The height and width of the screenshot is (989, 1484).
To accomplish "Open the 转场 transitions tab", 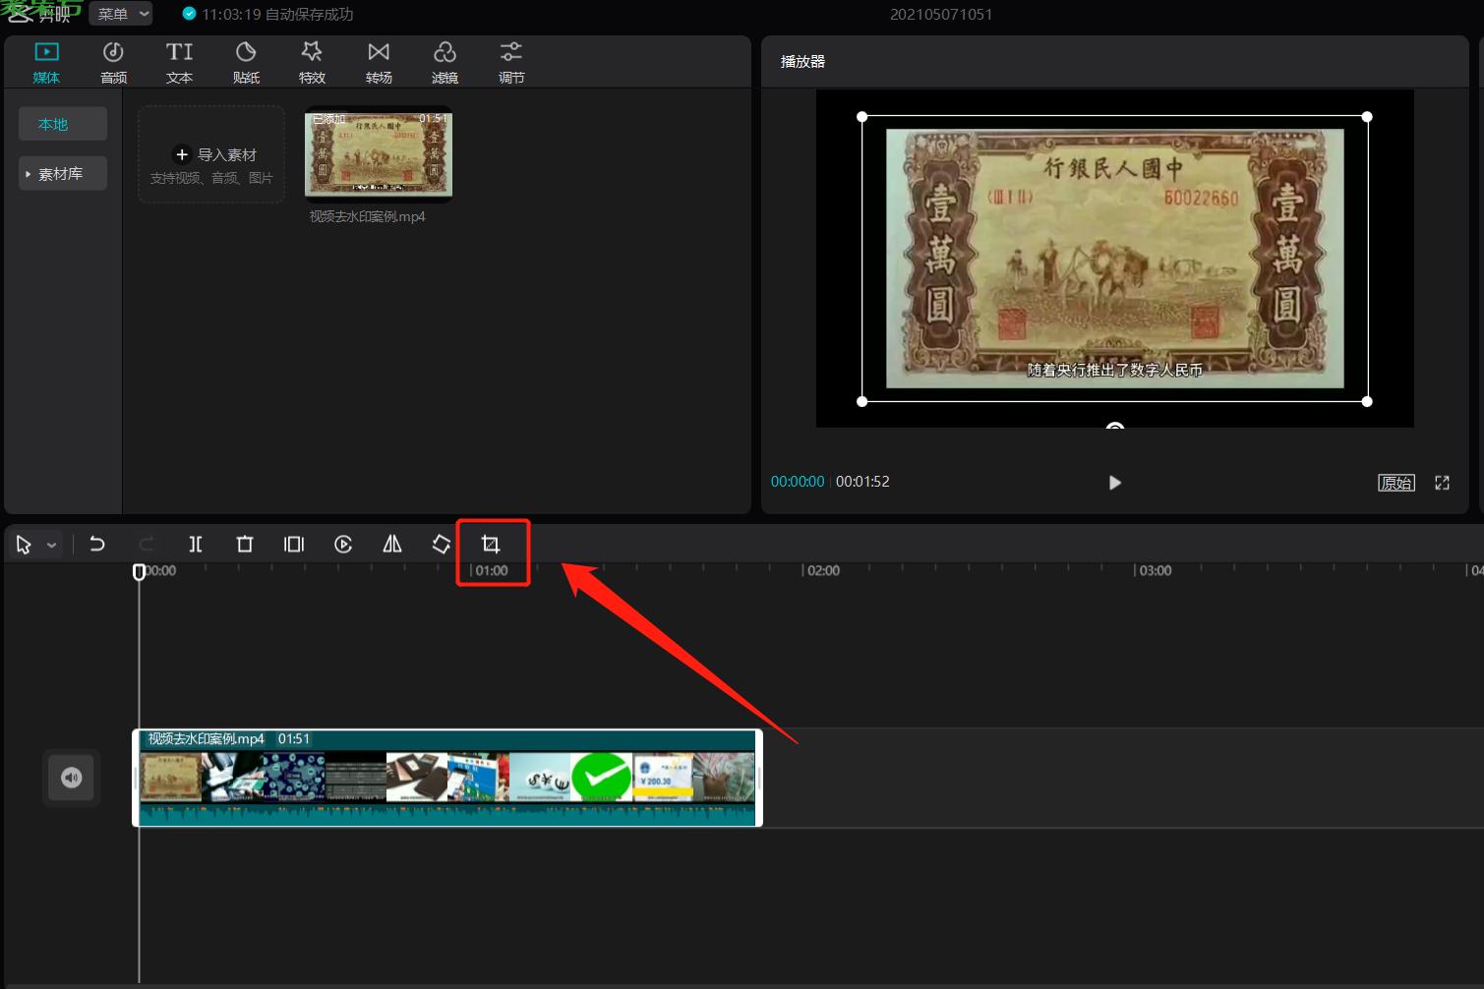I will (x=379, y=62).
